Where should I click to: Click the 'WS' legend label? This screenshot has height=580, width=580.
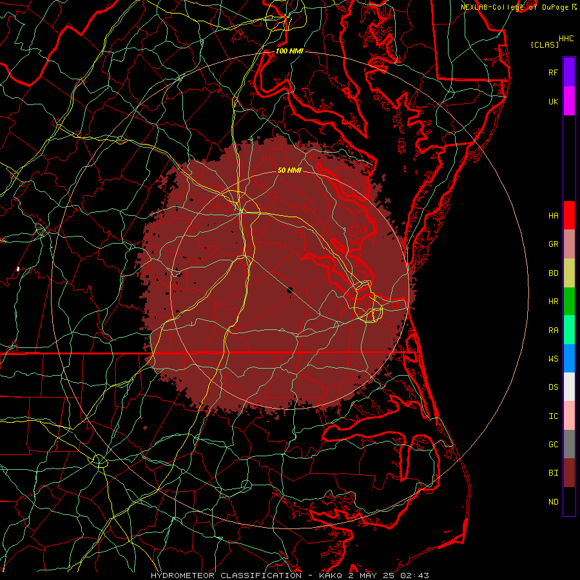click(x=553, y=359)
